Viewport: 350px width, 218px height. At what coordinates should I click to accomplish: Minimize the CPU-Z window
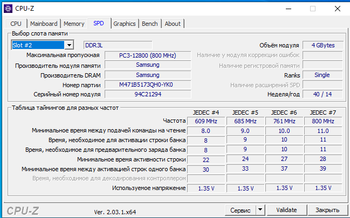point(287,9)
